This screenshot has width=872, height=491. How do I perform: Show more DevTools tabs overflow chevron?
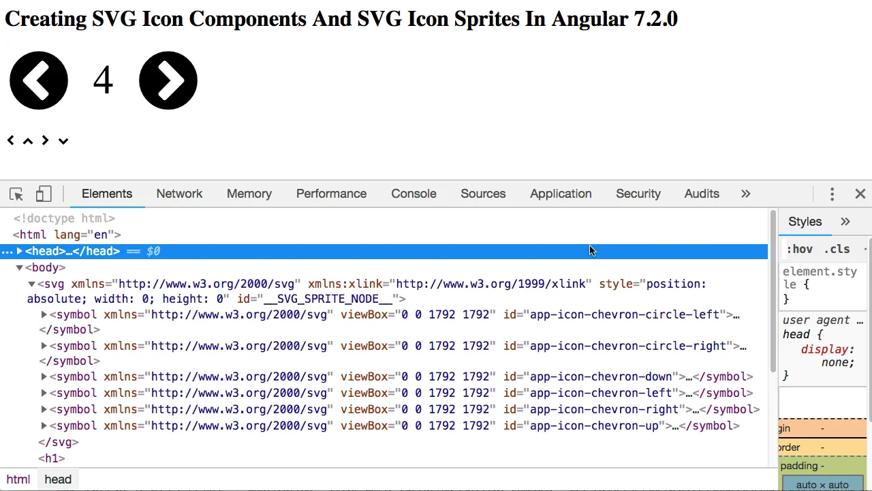pos(745,194)
